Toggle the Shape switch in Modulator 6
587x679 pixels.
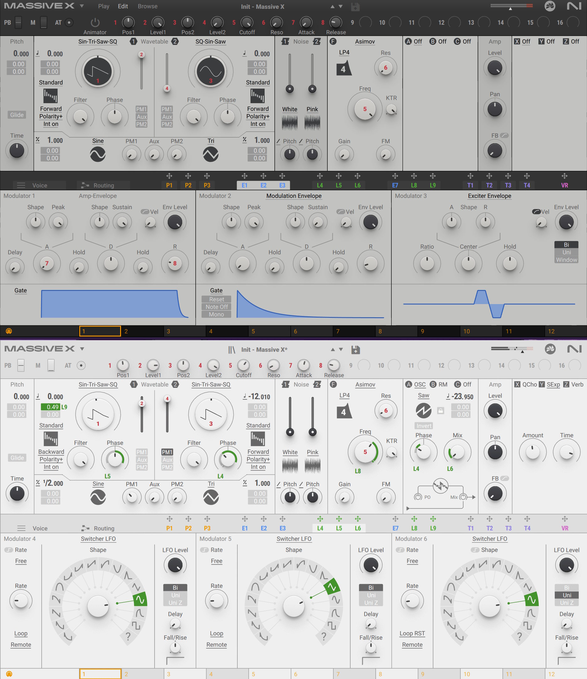475,550
